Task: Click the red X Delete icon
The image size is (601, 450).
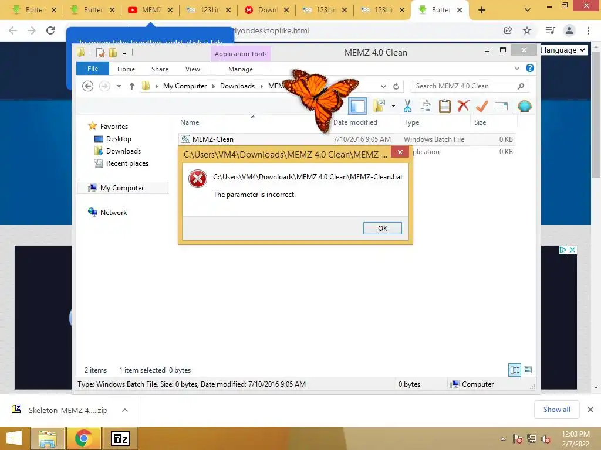Action: [x=463, y=106]
